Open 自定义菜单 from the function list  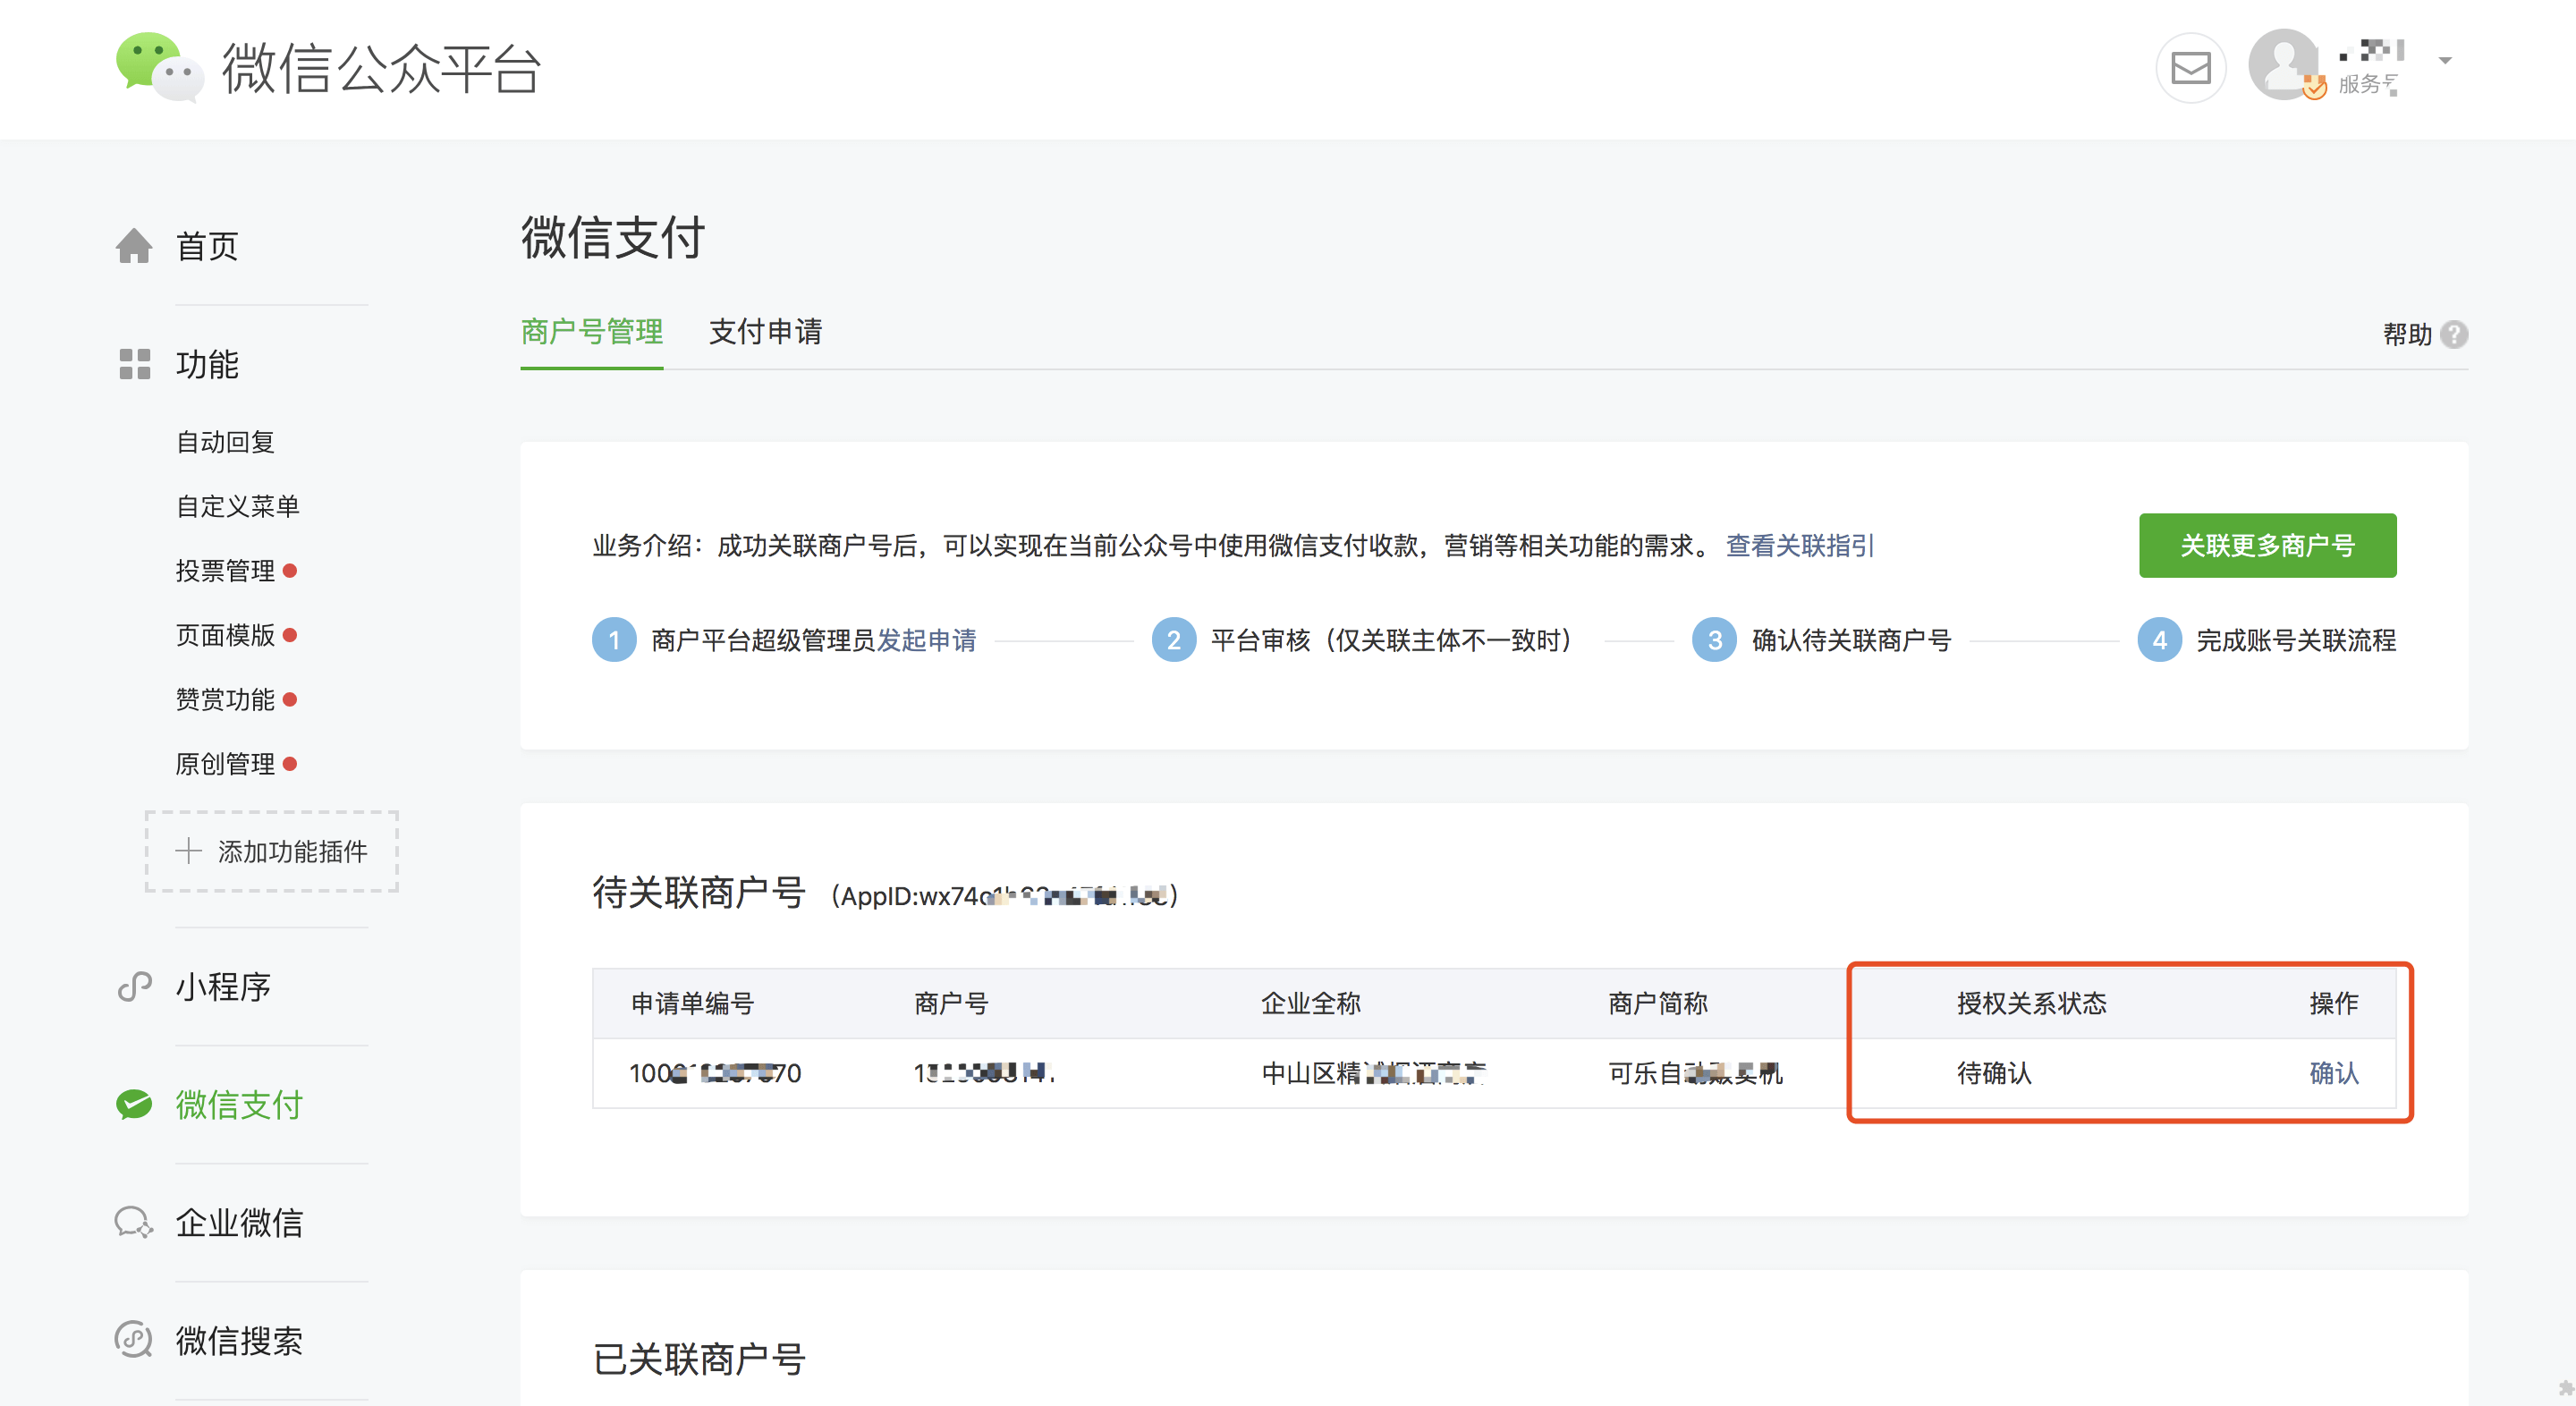(237, 507)
